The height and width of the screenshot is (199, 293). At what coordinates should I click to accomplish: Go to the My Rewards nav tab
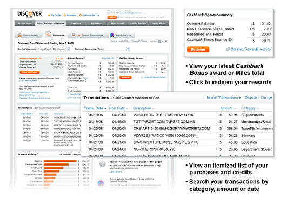coord(97,24)
